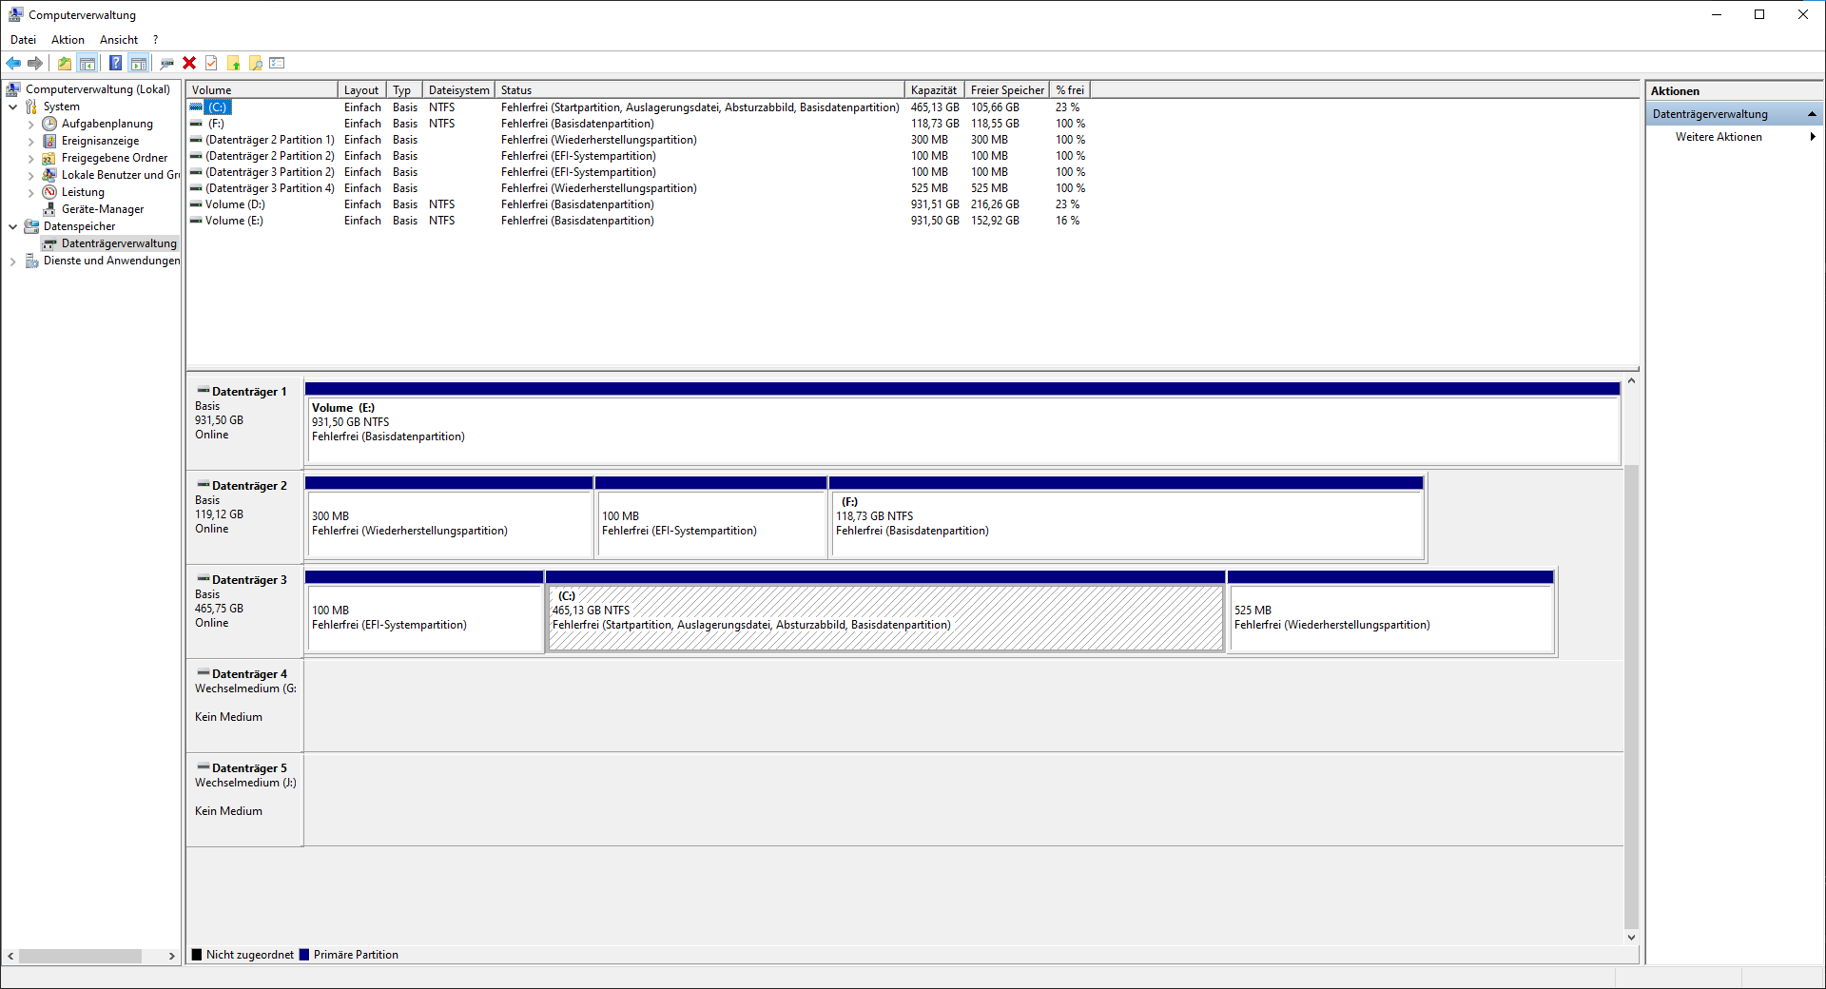The image size is (1826, 989).
Task: Open the Ansicht menu
Action: 119,40
